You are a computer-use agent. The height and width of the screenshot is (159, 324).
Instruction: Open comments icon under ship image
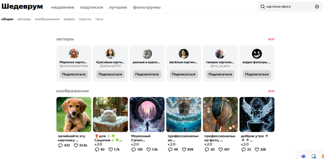170,149
